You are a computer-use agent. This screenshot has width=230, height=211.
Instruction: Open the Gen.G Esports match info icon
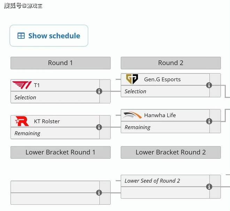click(x=209, y=85)
